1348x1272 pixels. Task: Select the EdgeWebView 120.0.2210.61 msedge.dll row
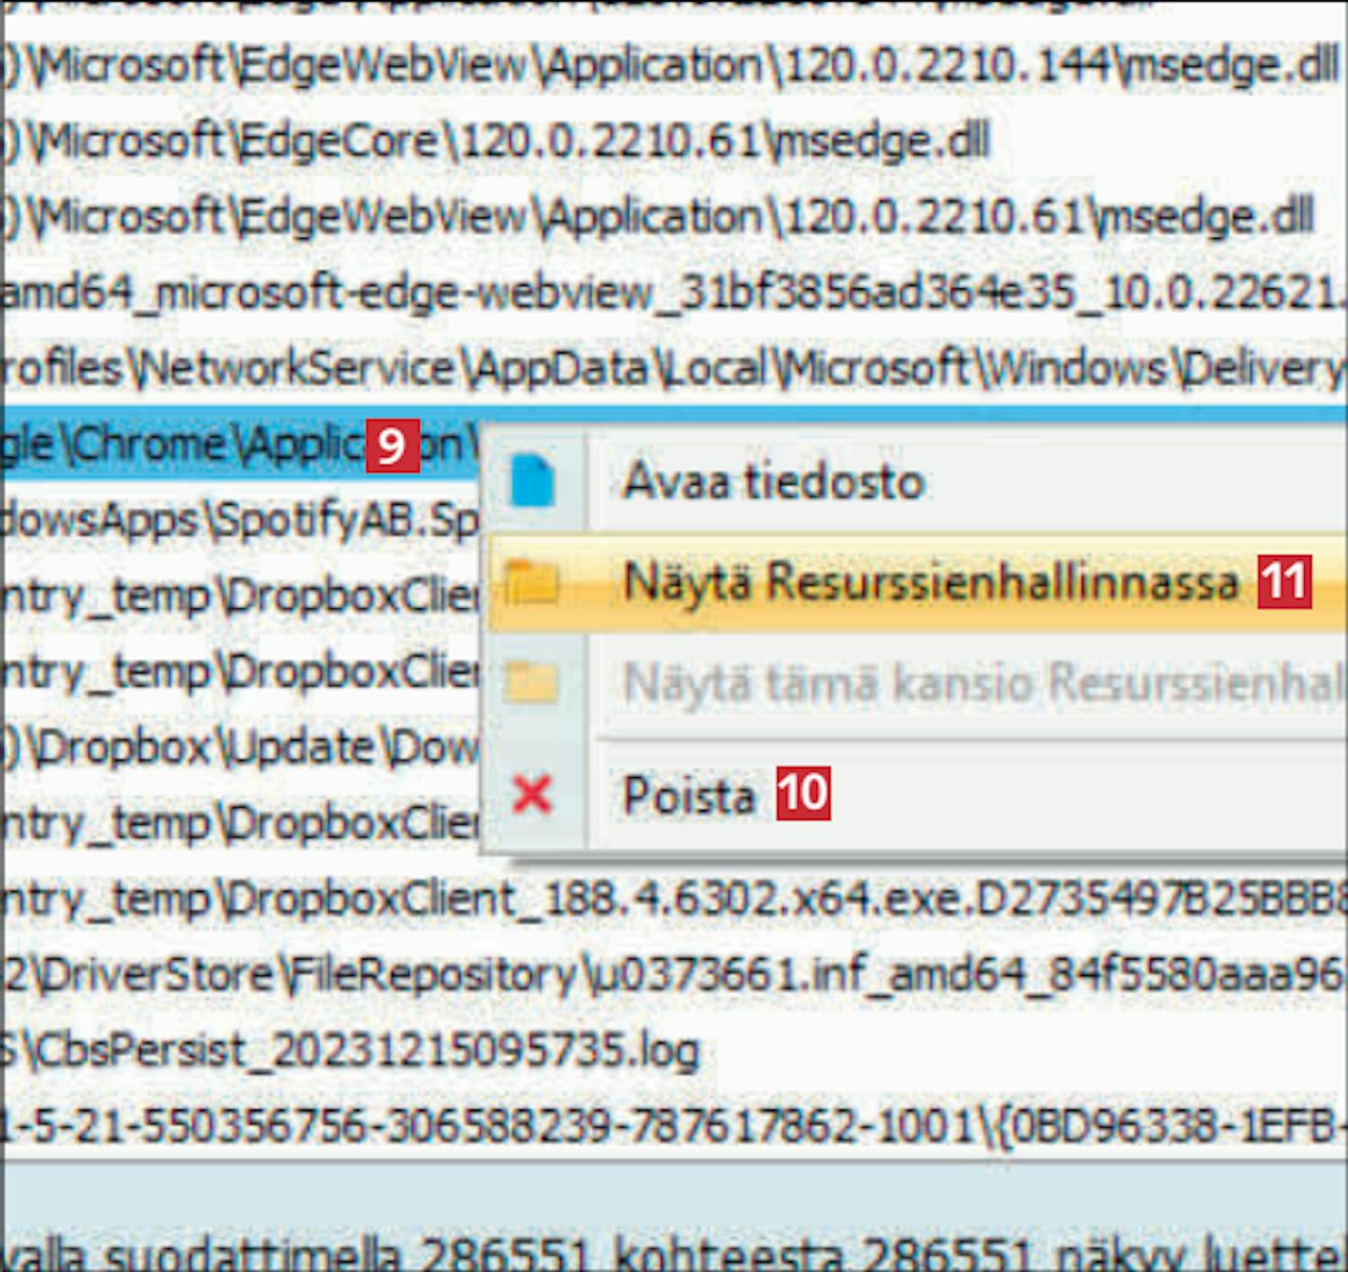point(656,217)
